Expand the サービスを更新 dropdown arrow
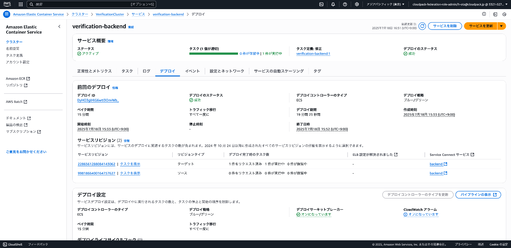The width and height of the screenshot is (511, 248). 502,26
